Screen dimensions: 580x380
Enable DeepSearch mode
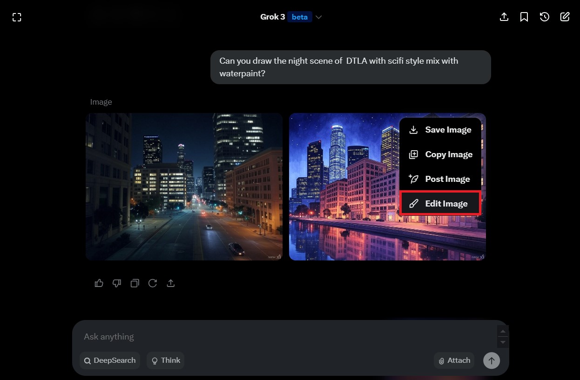(109, 360)
